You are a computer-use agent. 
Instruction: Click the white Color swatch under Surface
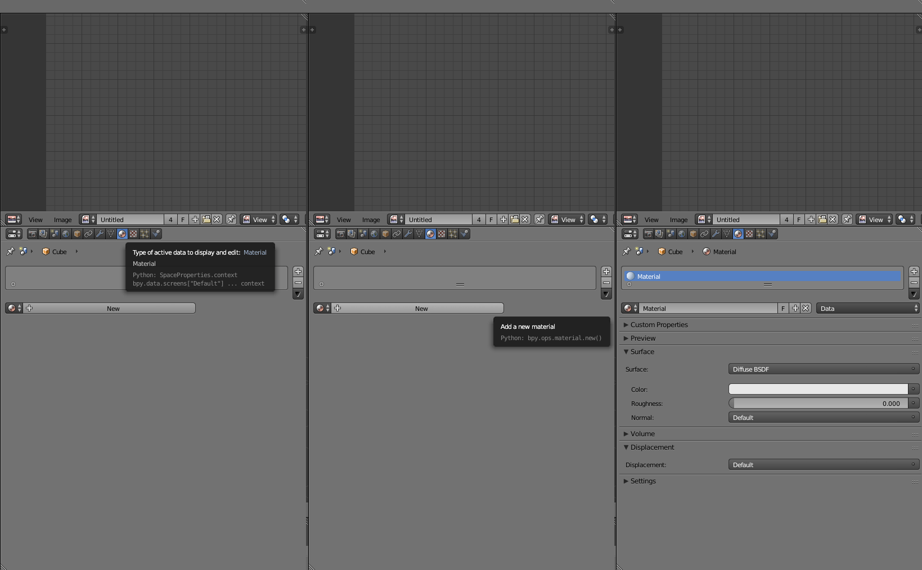(817, 389)
